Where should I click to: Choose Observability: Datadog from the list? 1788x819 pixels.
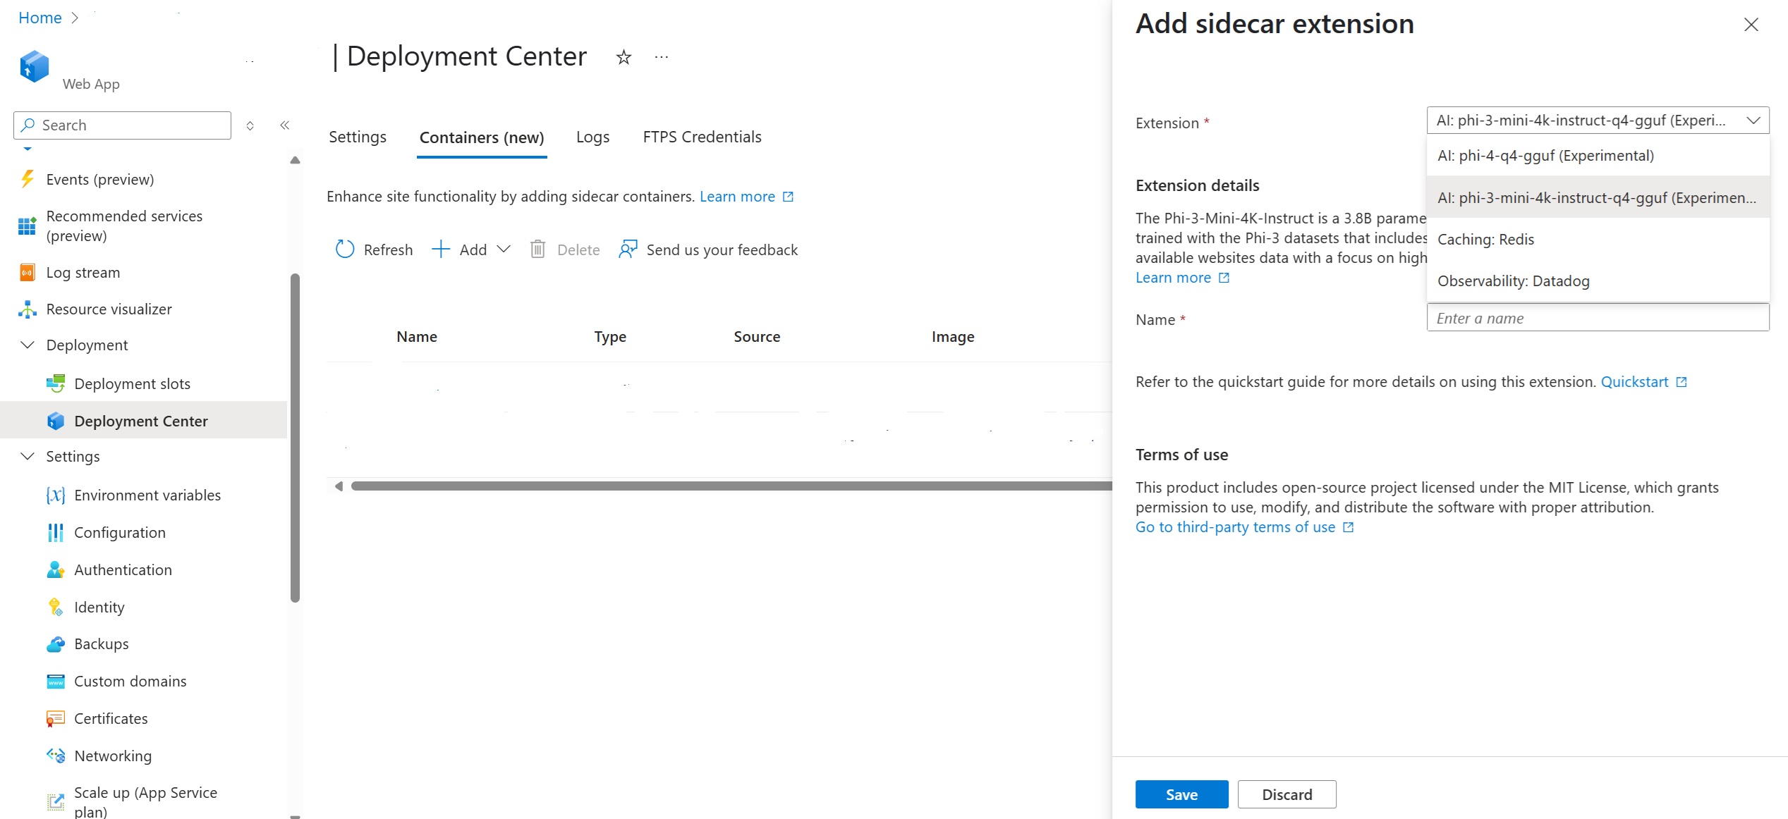pos(1513,281)
